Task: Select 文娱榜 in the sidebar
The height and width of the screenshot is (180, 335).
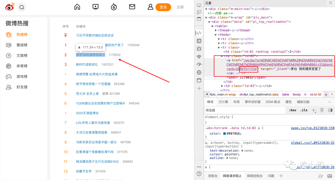Action: point(22,56)
